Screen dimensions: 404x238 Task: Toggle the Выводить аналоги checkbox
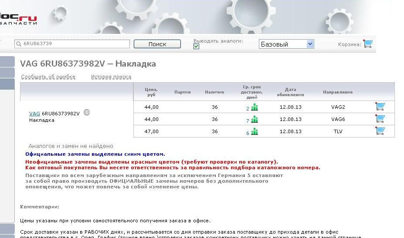tap(196, 47)
